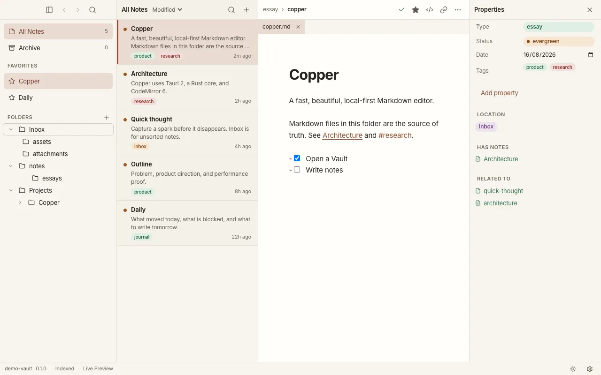Open the Quick thought note card
This screenshot has width=601, height=375.
click(187, 133)
